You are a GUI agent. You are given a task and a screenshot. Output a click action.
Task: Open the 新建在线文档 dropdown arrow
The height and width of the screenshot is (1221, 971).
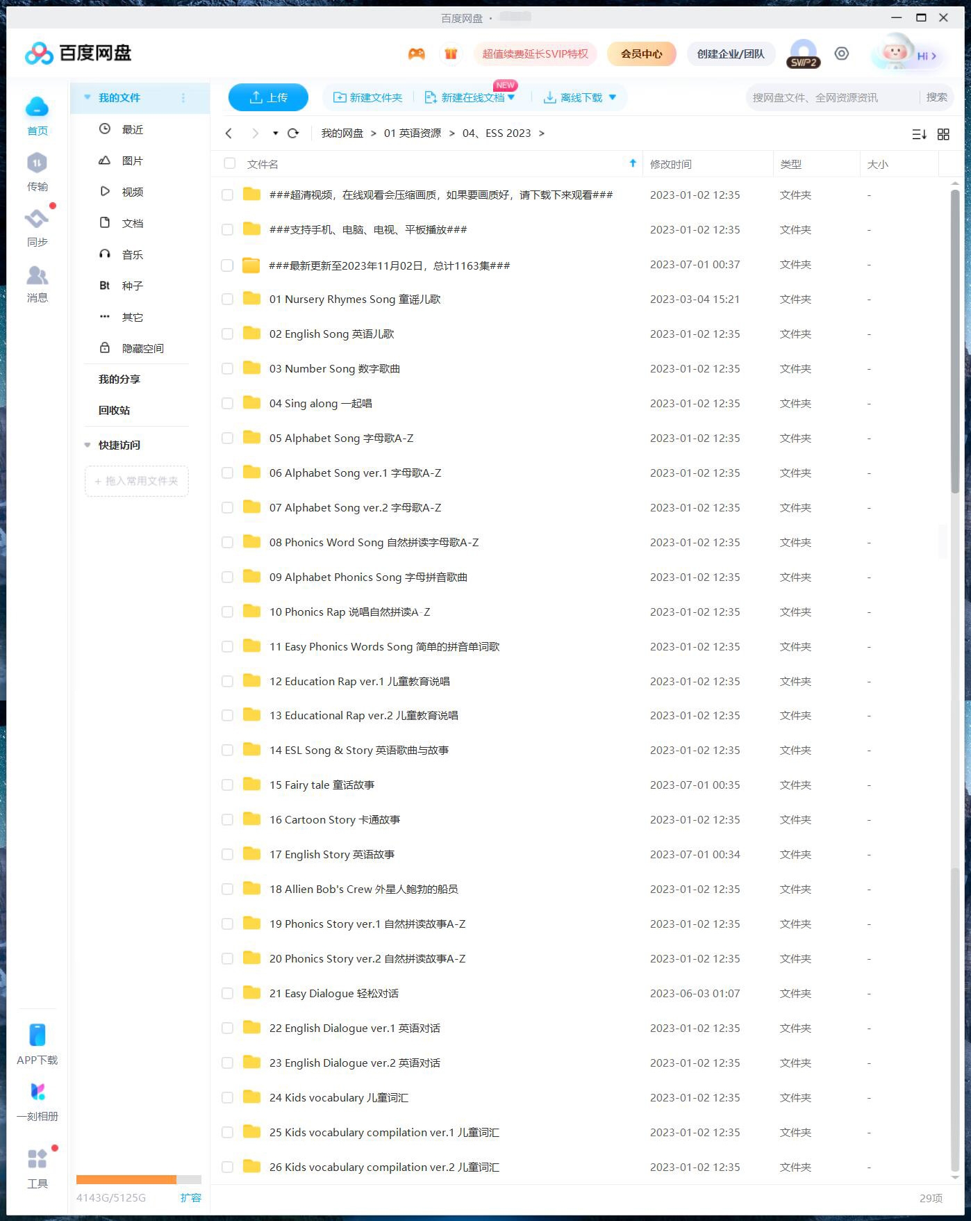511,98
